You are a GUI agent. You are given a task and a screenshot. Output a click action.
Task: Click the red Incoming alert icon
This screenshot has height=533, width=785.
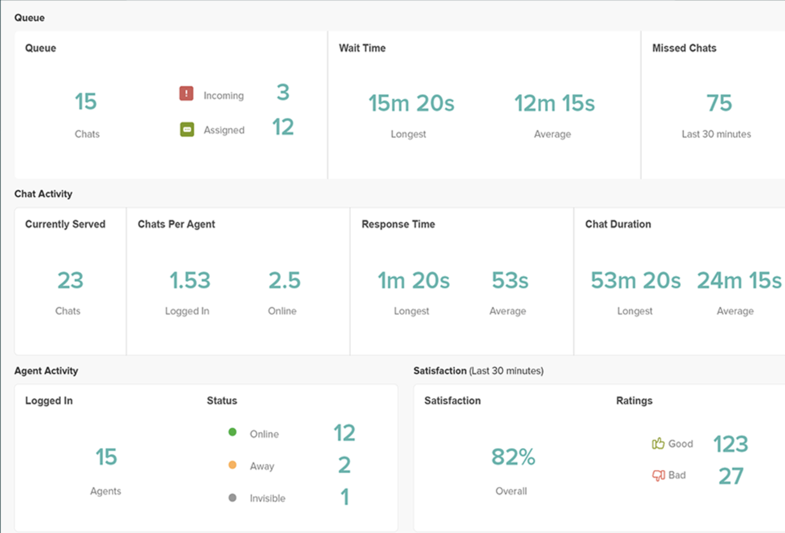click(x=186, y=93)
